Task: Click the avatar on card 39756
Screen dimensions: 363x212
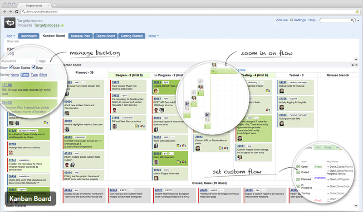Action: point(11,152)
